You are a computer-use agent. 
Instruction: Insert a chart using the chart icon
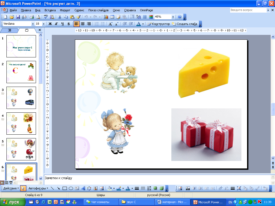[106, 17]
